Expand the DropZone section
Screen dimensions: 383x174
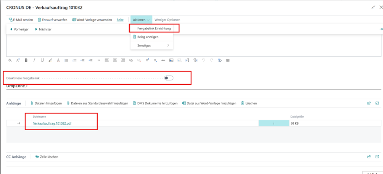coord(17,86)
